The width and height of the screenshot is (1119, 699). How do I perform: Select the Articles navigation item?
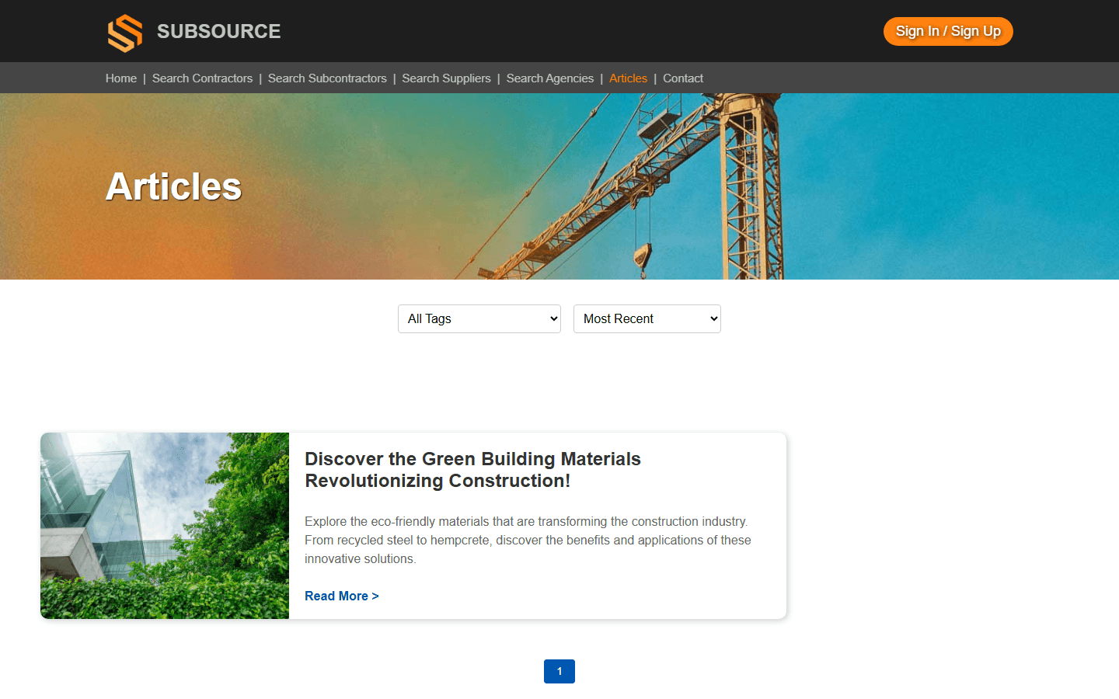click(x=628, y=78)
